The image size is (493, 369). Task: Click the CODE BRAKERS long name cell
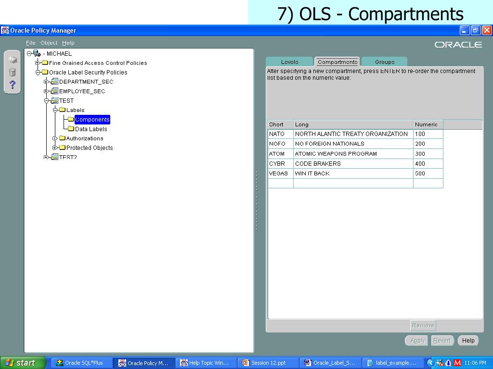[x=353, y=163]
